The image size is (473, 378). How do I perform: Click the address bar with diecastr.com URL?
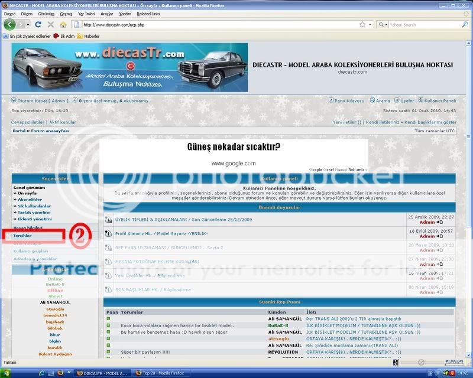coord(220,25)
